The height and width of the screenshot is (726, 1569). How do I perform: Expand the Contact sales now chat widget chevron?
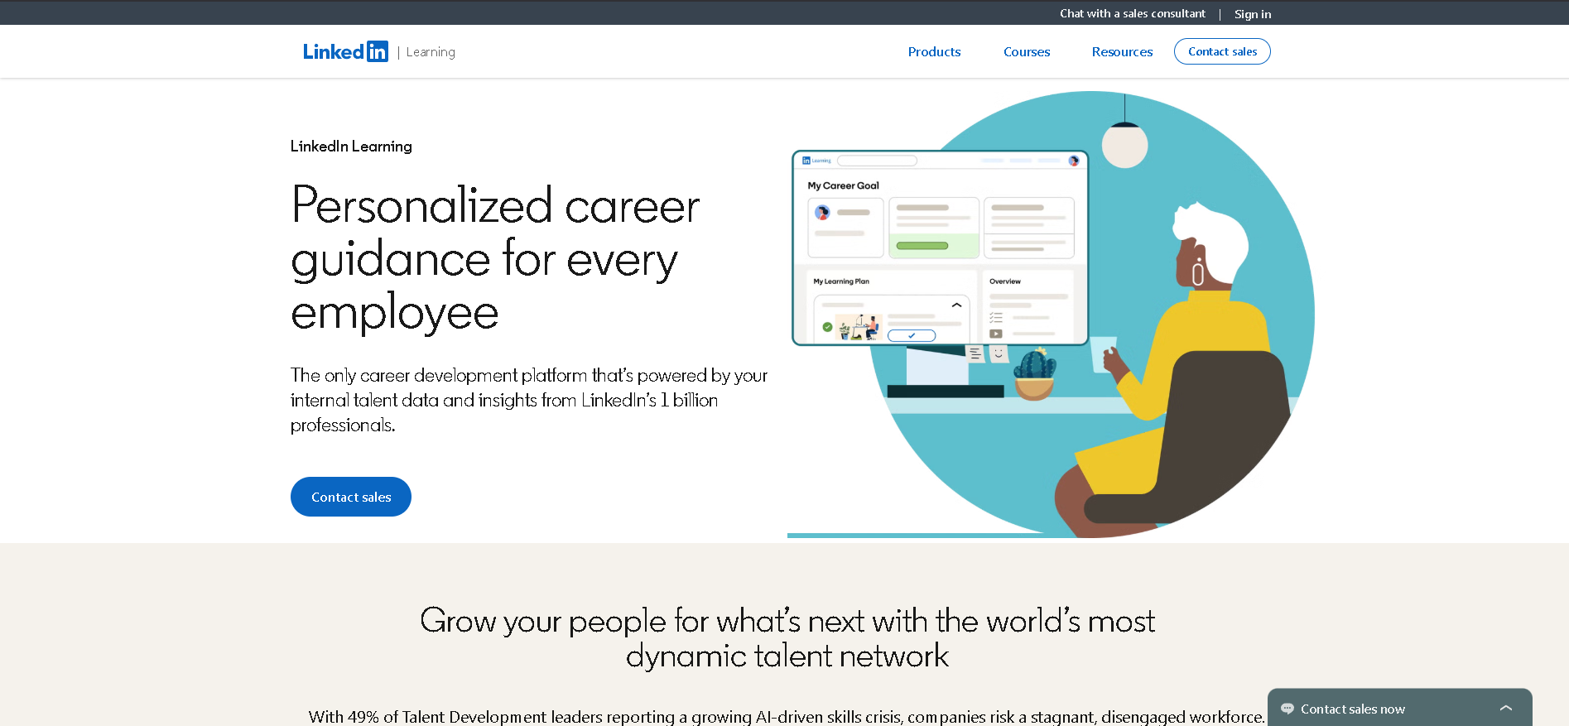(x=1506, y=709)
